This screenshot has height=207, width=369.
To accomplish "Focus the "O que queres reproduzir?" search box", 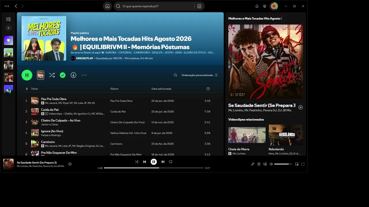I will 155,6.
